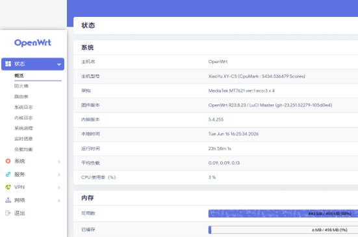The height and width of the screenshot is (237, 358).
Task: Select the local time Tue Jun 16 value
Action: [233, 134]
